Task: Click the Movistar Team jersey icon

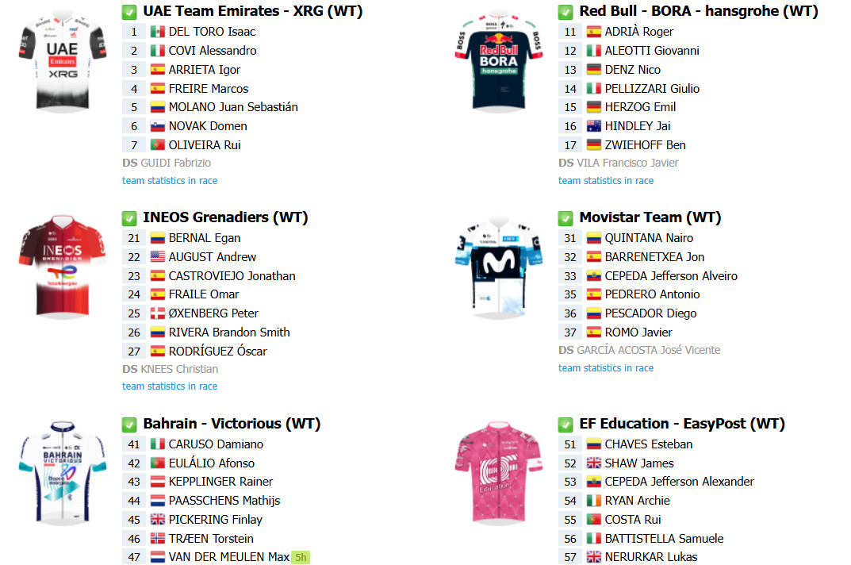Action: (x=498, y=264)
